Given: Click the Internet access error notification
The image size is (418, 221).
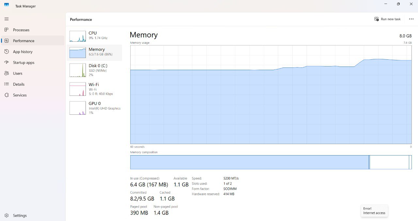Looking at the screenshot, I should click(x=374, y=211).
